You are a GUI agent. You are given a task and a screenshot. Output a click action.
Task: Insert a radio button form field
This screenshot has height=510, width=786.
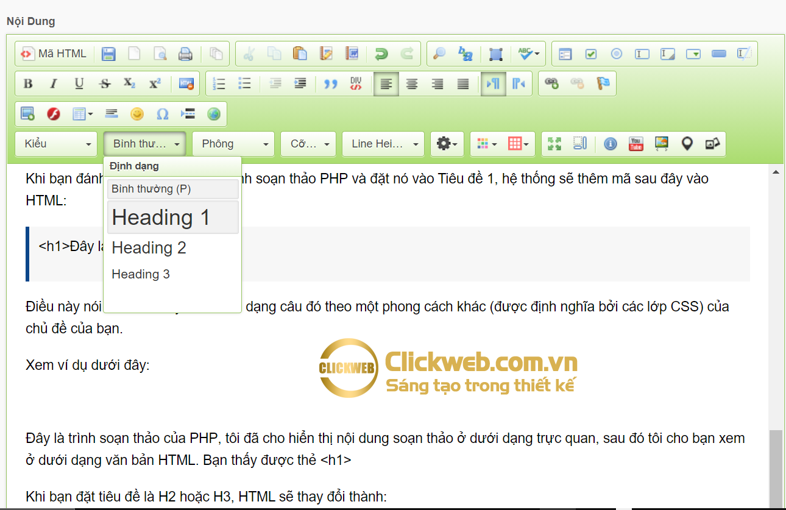[x=616, y=54]
